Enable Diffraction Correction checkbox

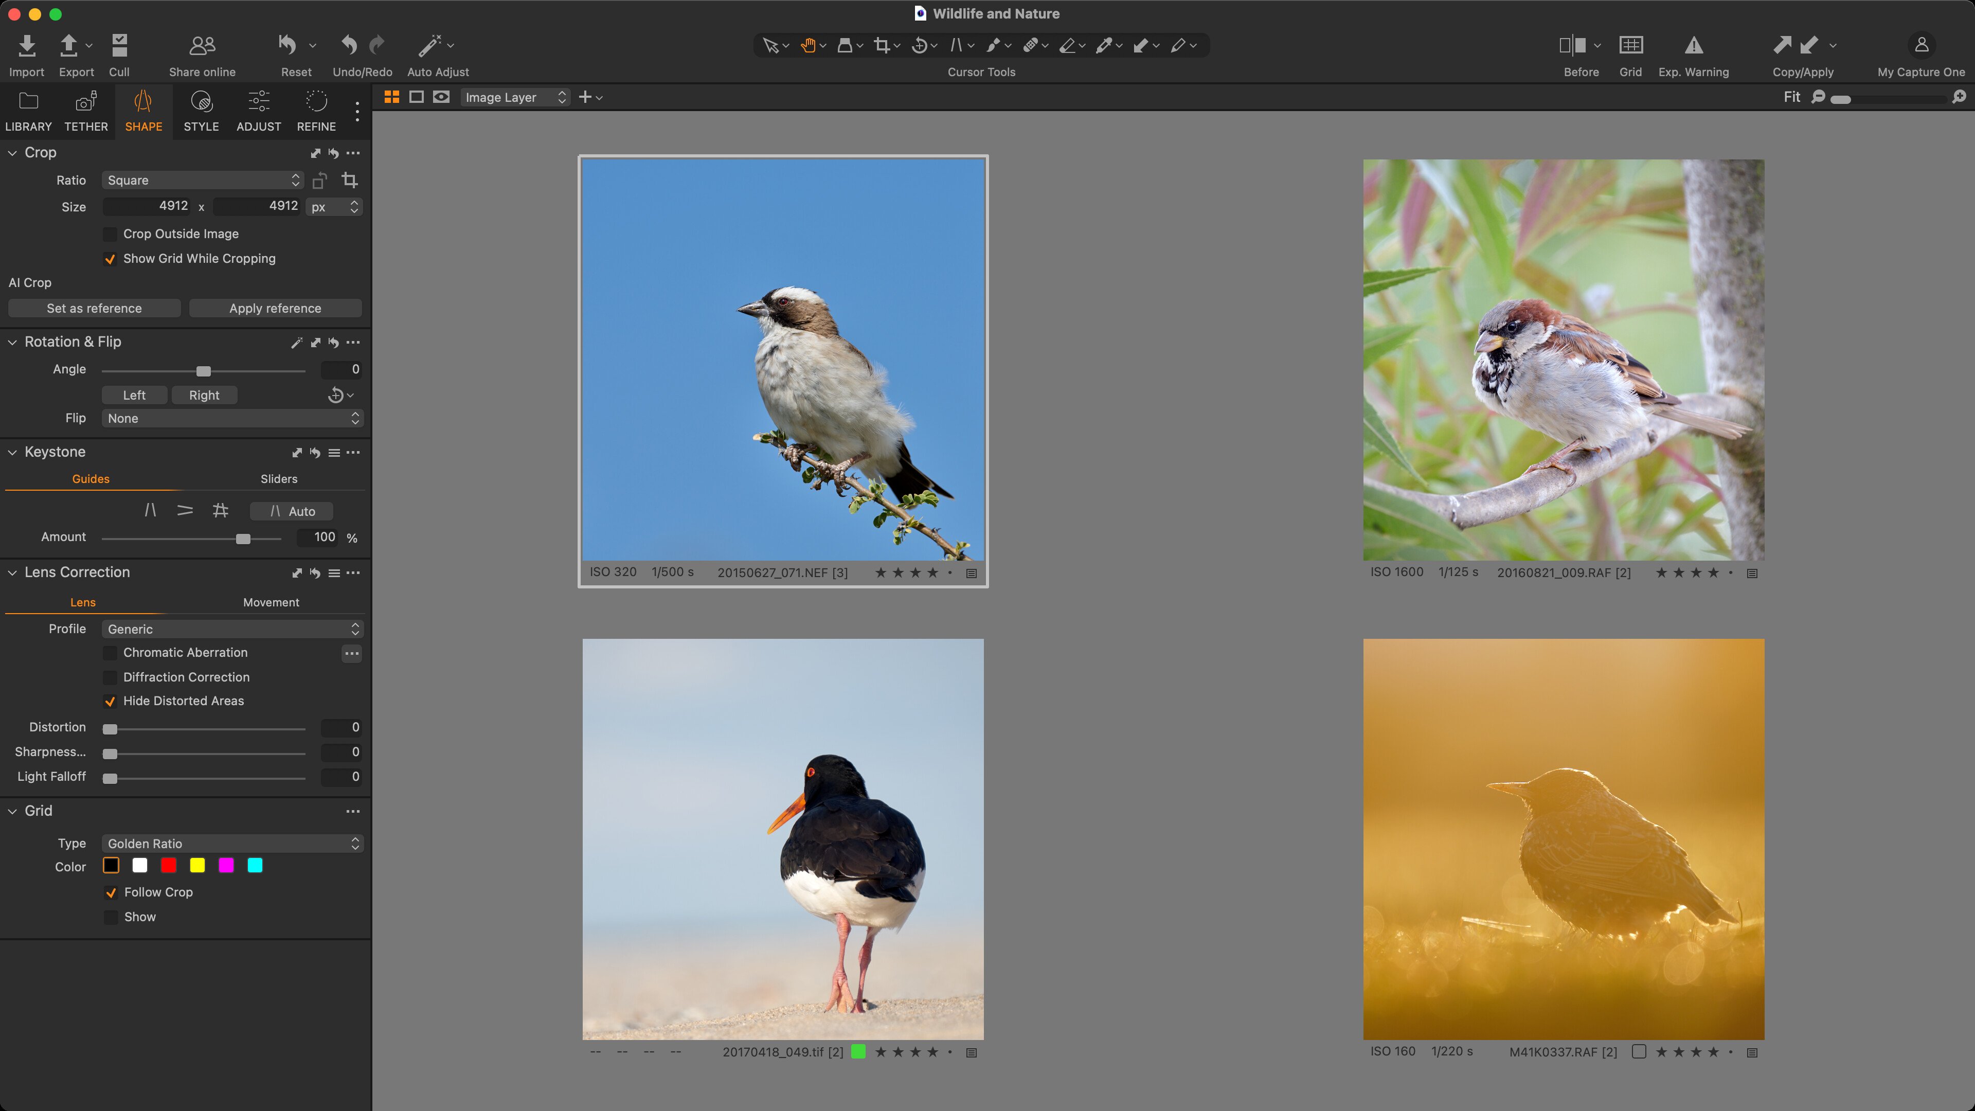[111, 678]
